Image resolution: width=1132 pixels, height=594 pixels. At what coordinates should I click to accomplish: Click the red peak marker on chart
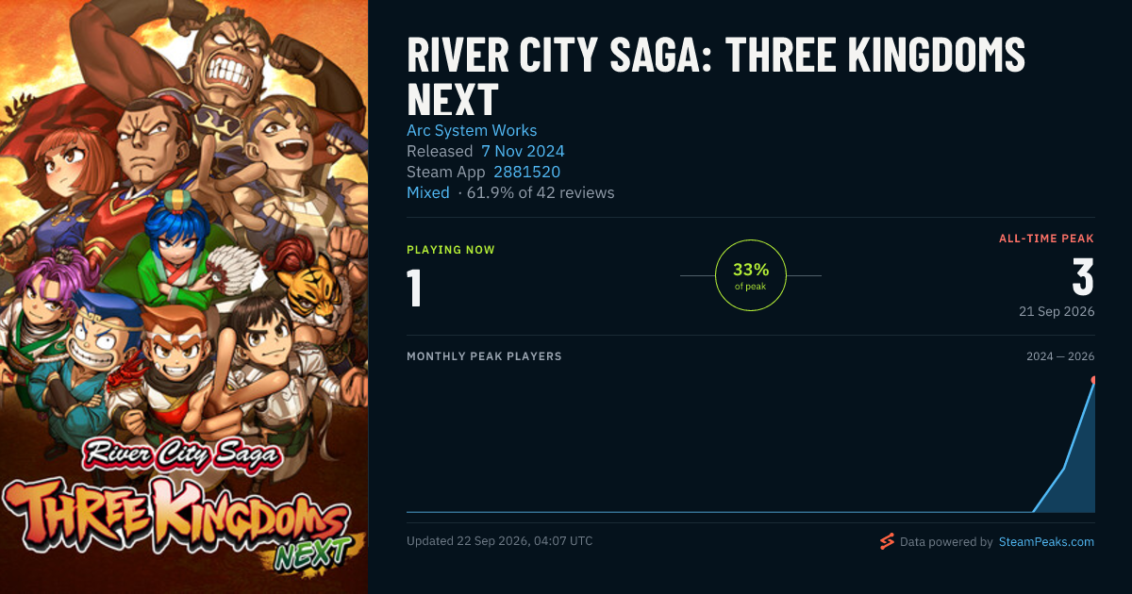[x=1094, y=381]
